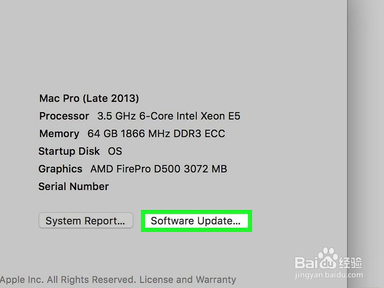Click the jingyan.baidu.com watermark URL

[x=329, y=275]
